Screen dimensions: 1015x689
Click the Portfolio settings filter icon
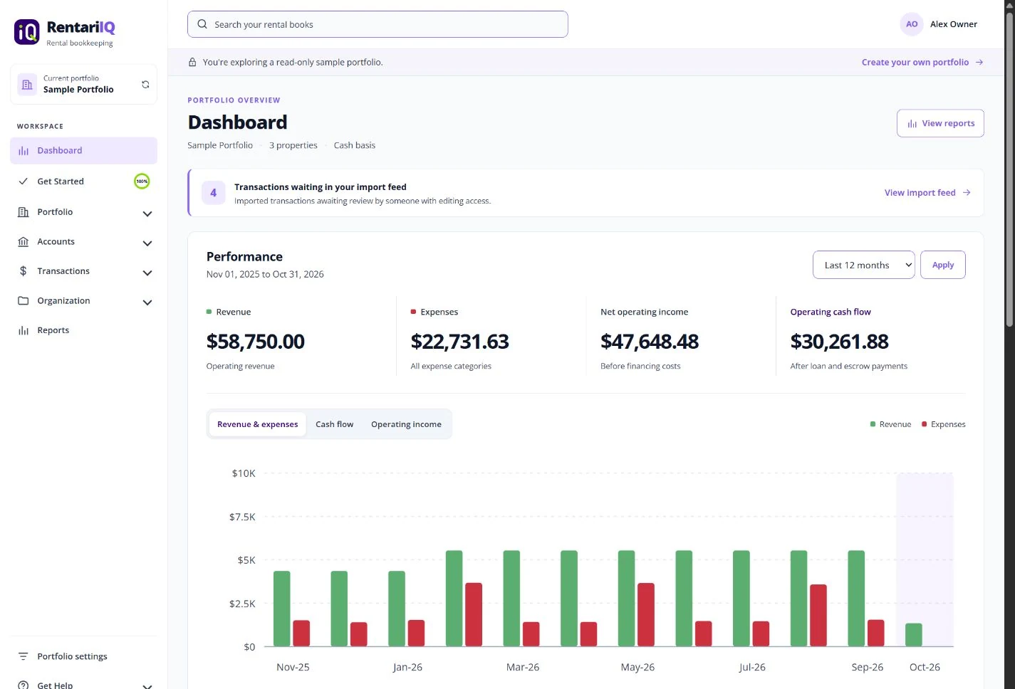click(24, 656)
